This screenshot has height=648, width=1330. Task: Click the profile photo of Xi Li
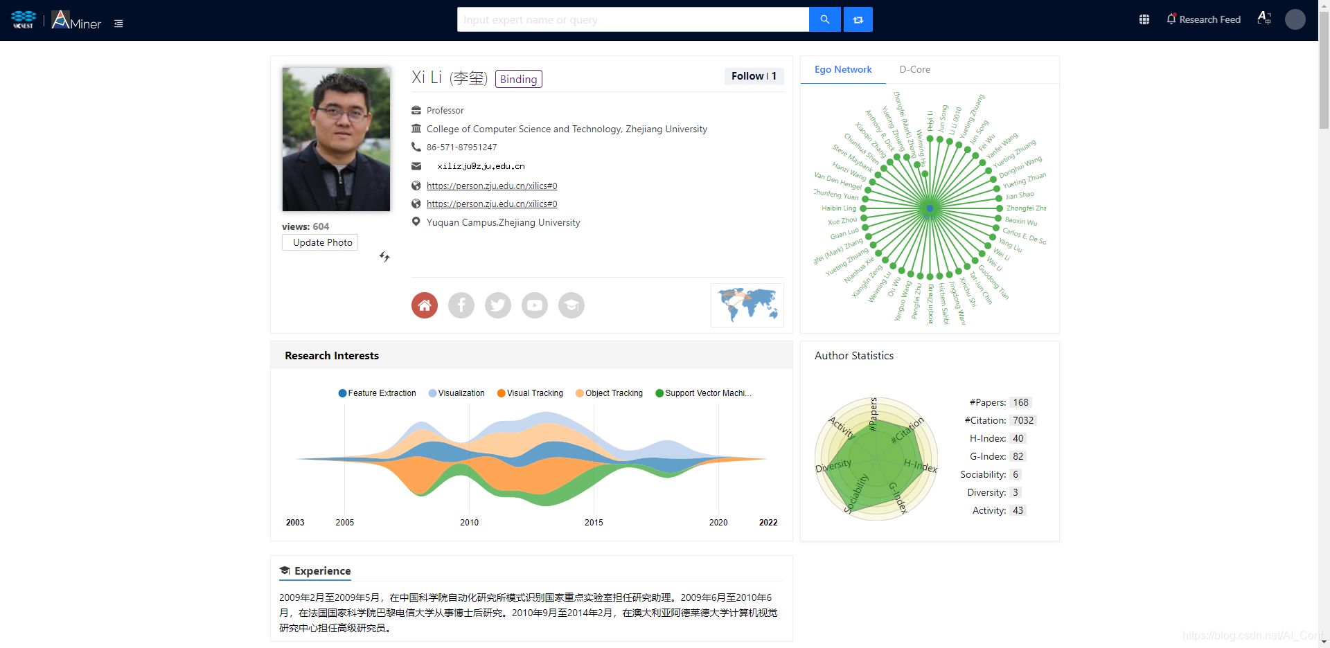click(336, 139)
